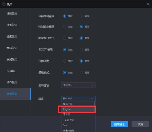
Task: Click the 取消 cancel button
Action: pos(140,124)
